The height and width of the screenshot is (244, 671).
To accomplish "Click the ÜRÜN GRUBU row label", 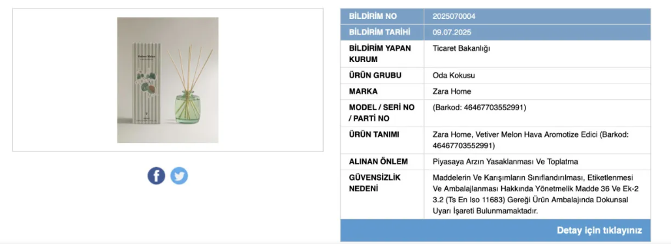I will click(x=375, y=75).
